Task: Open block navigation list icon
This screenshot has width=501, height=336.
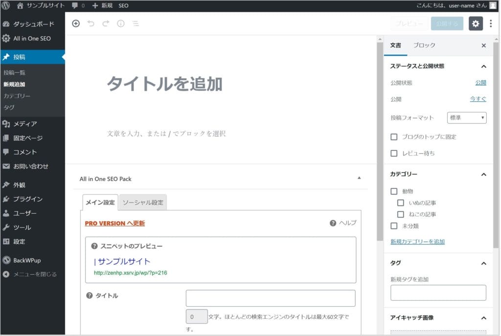Action: pos(136,23)
